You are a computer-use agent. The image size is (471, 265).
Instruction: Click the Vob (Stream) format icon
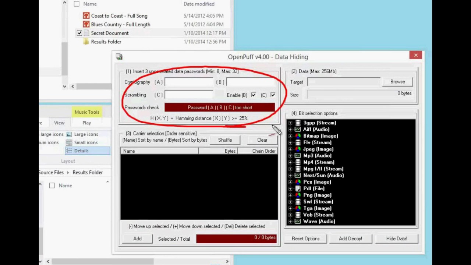point(298,215)
